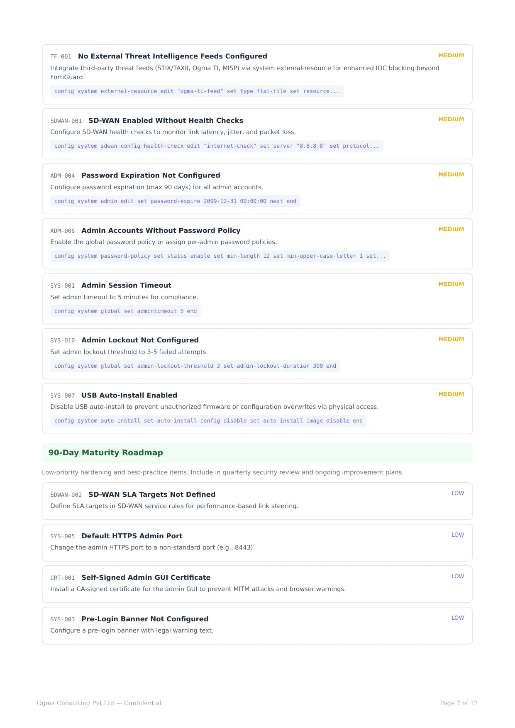Open the Default HTTPS Admin Port item
This screenshot has height=728, width=515.
pos(257,543)
